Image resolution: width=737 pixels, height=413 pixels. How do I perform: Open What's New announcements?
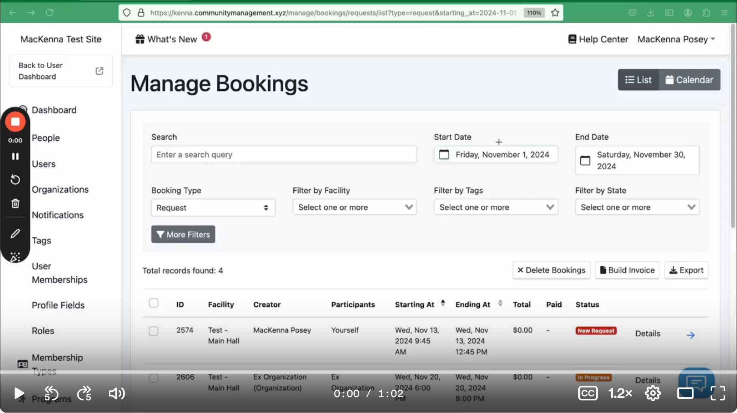pos(166,39)
